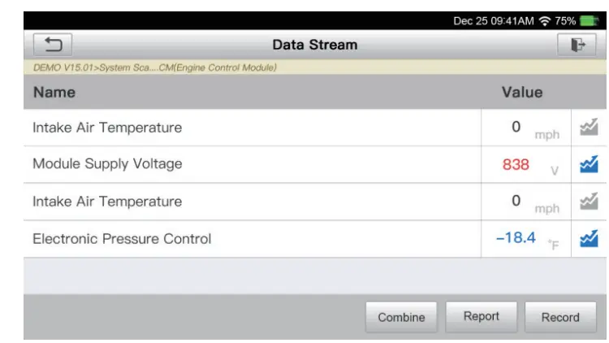Tap the Wi-Fi status icon

pos(543,21)
